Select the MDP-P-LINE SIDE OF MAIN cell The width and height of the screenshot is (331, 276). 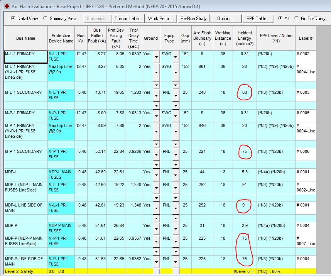click(26, 262)
